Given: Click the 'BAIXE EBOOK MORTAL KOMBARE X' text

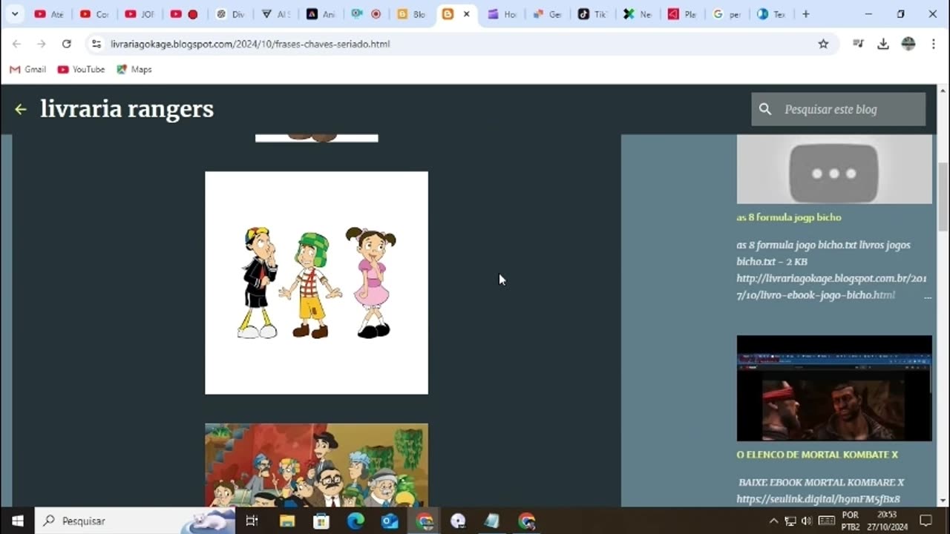Looking at the screenshot, I should point(822,482).
